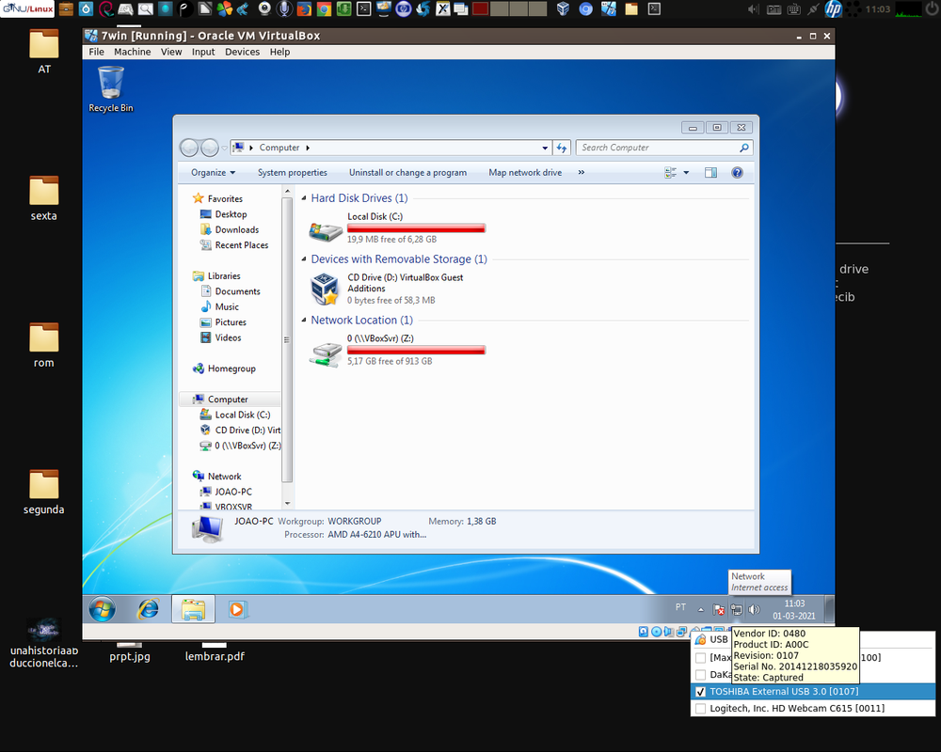941x752 pixels.
Task: Open the Organize dropdown menu
Action: [213, 173]
